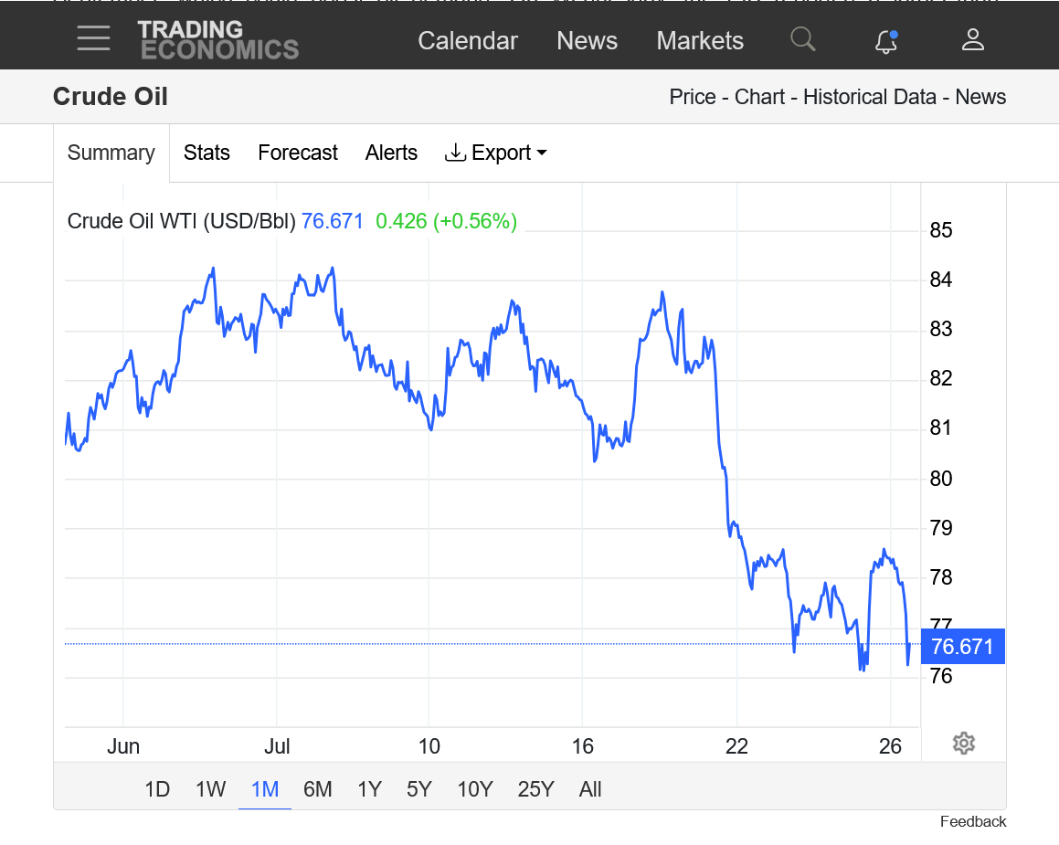Image resolution: width=1059 pixels, height=845 pixels.
Task: Show All historical data range
Action: 590,789
